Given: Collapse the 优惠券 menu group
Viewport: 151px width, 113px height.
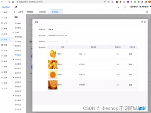Looking at the screenshot, I should (x=14, y=32).
